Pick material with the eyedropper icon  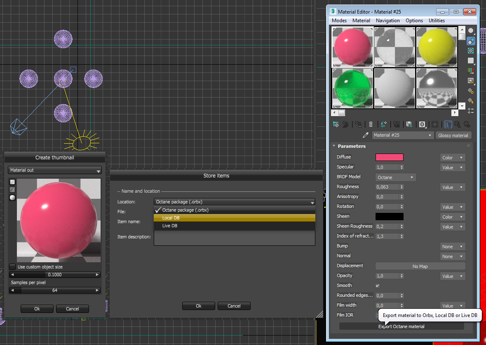coord(366,135)
